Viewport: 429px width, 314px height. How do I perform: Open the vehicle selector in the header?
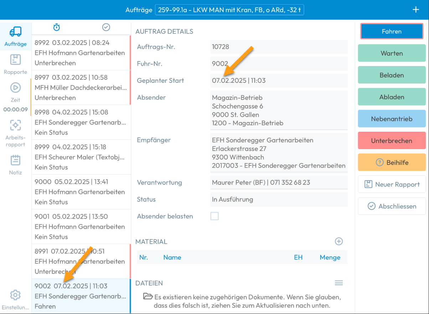pyautogui.click(x=229, y=10)
